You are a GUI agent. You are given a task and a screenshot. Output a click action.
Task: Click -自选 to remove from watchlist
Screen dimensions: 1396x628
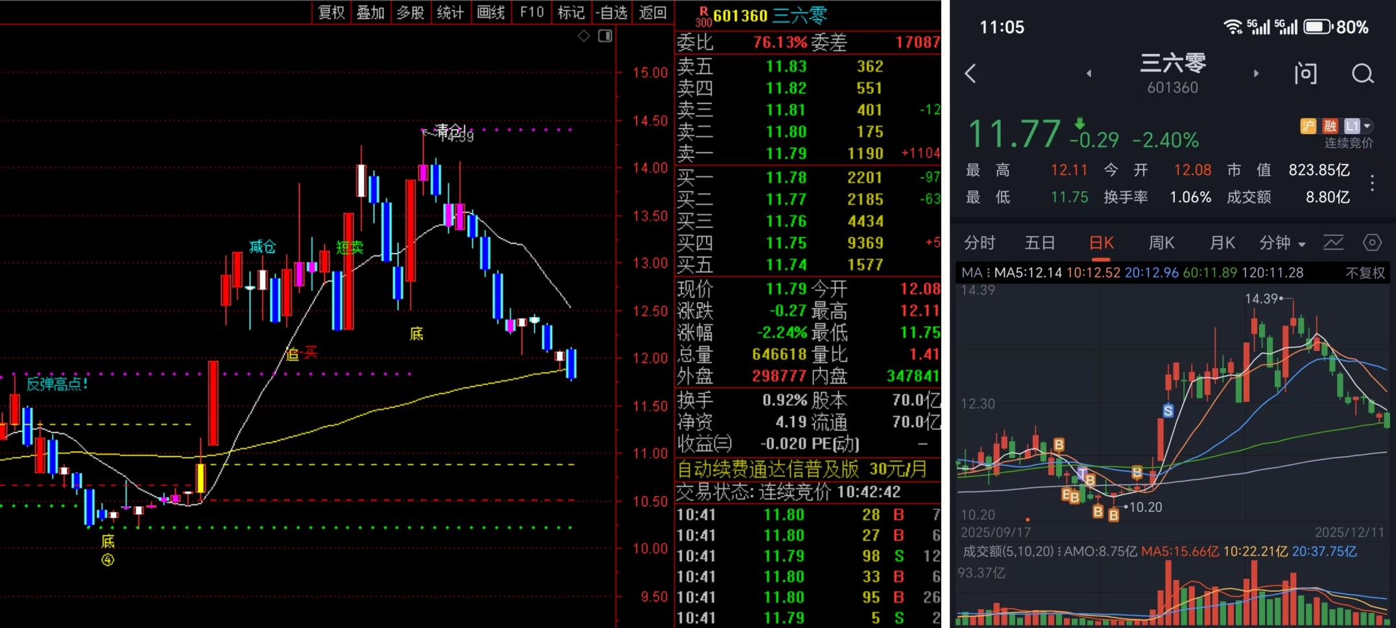(612, 12)
